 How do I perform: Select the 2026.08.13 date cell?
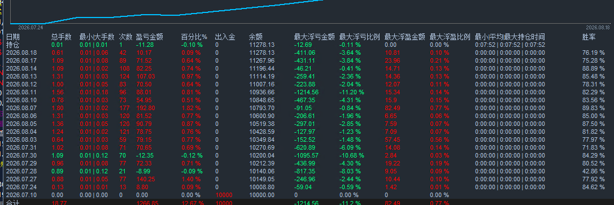pyautogui.click(x=22, y=76)
